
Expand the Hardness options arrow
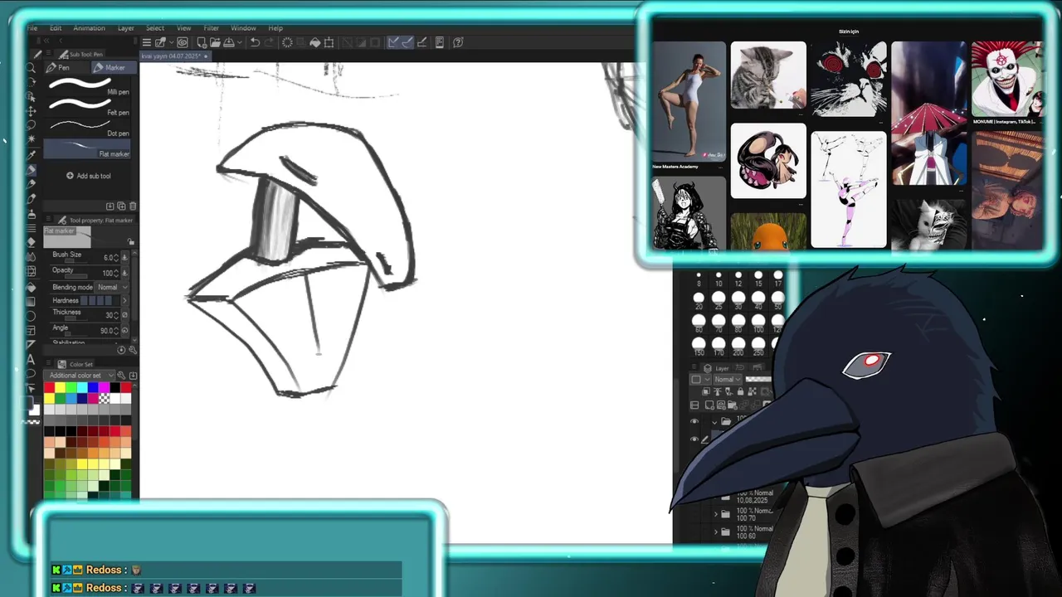click(124, 300)
